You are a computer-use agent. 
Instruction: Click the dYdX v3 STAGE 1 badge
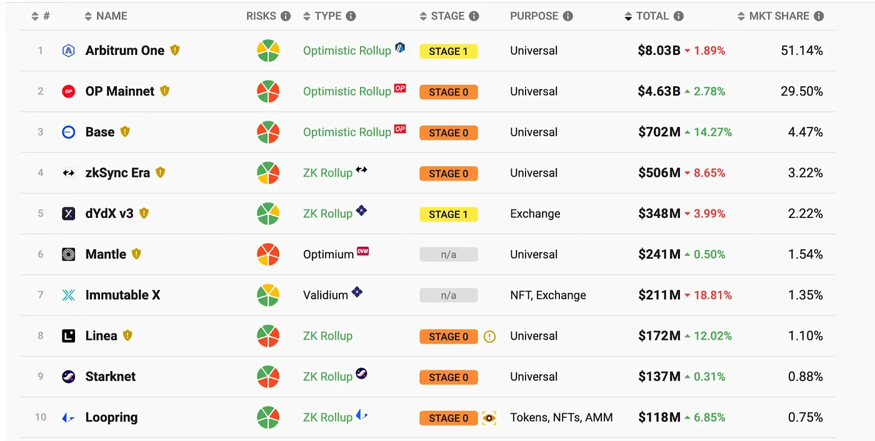pyautogui.click(x=448, y=214)
